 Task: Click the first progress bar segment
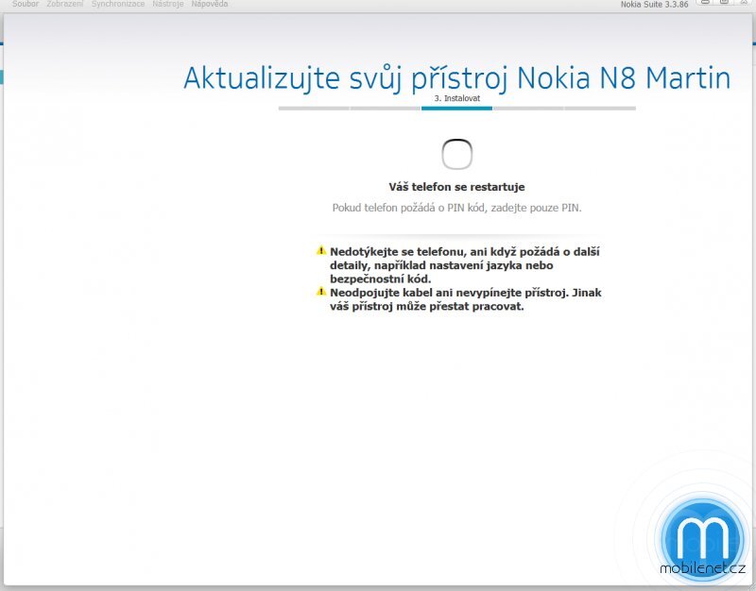click(x=314, y=110)
